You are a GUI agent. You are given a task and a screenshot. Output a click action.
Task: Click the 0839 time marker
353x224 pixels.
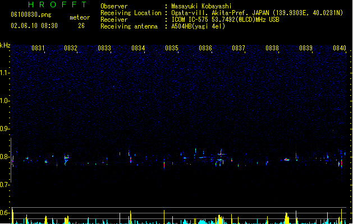306,48
